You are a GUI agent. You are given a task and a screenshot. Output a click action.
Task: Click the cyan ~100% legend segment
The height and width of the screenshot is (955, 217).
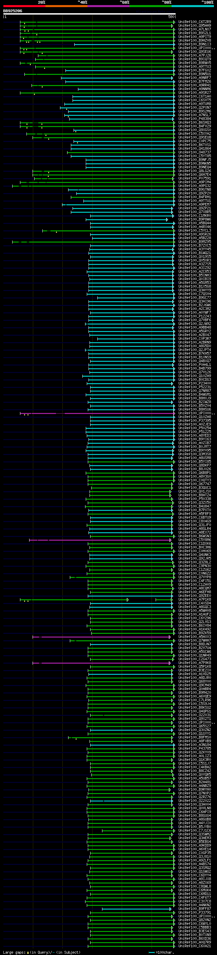coord(193,6)
